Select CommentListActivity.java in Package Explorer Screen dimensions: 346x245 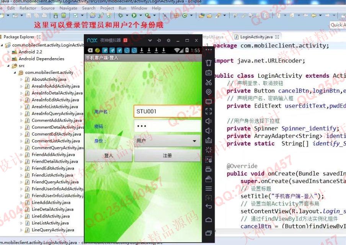55,141
